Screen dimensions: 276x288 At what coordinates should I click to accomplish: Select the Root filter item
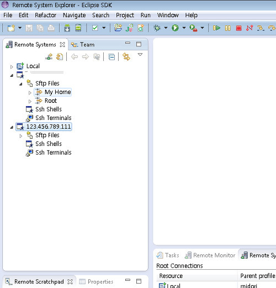[51, 101]
